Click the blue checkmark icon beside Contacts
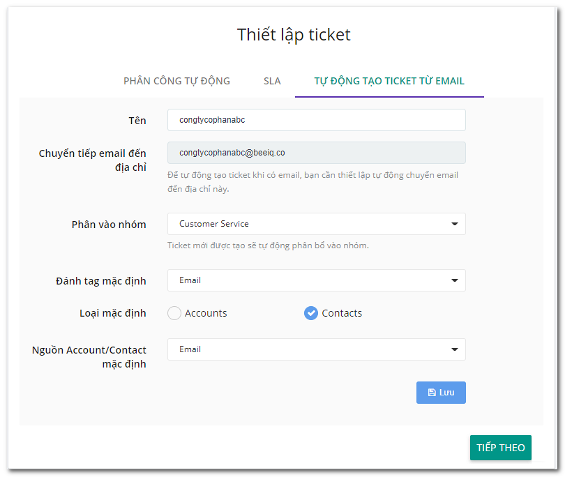 click(x=311, y=313)
